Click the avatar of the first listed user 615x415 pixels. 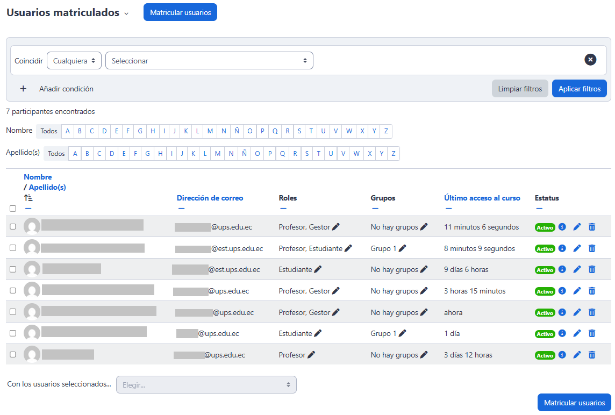tap(32, 227)
